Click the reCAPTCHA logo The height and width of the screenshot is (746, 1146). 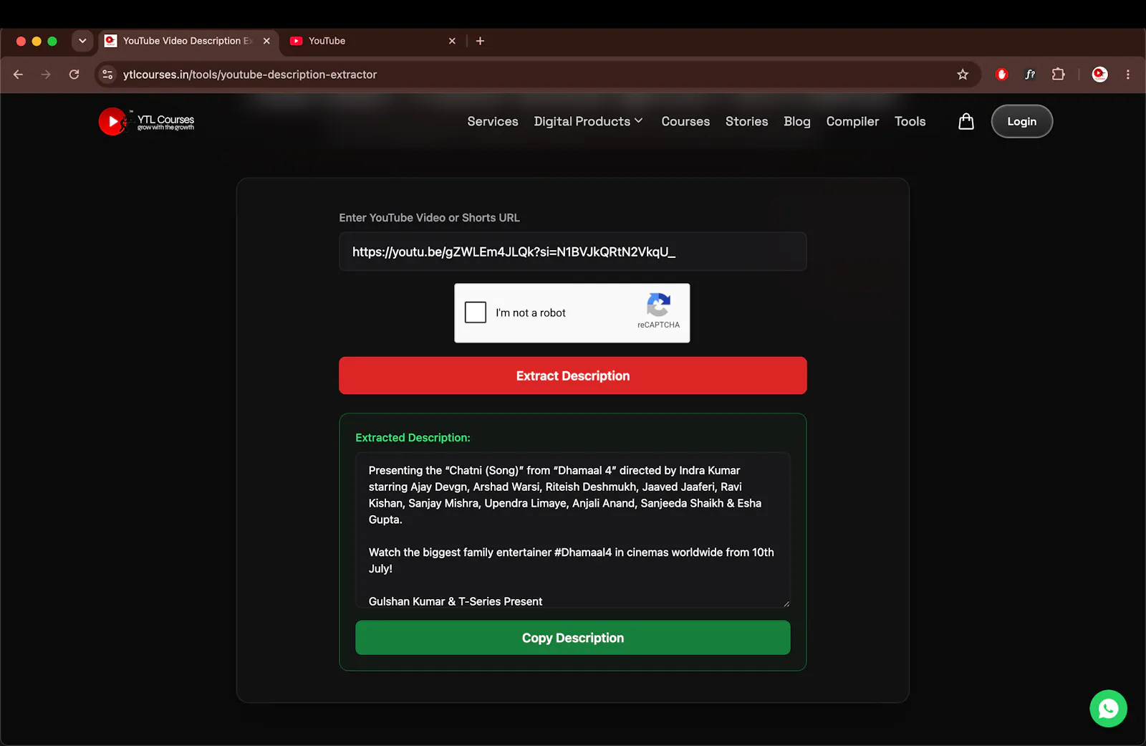[x=658, y=305]
